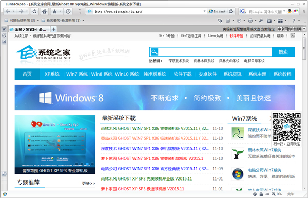Open sidebar history clock panel

[4, 35]
